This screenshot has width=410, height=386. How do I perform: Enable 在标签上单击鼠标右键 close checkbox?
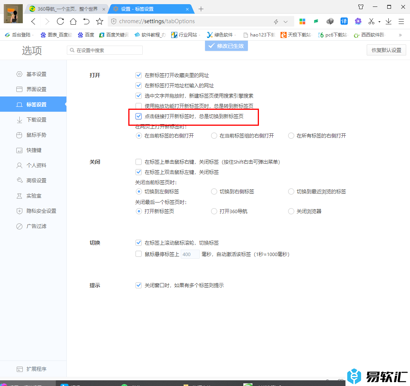click(139, 162)
